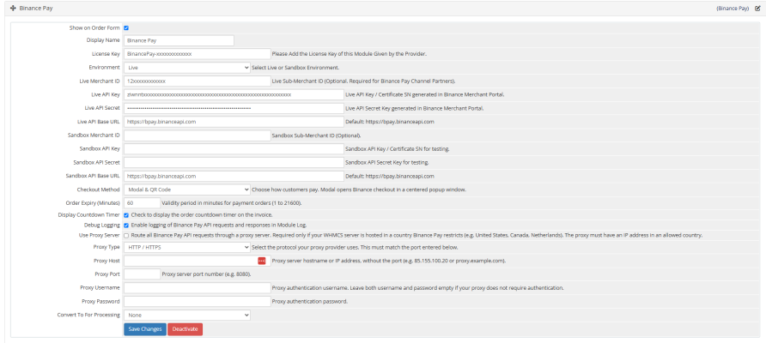
Task: Disable the Debug Logging checkbox
Action: point(126,225)
